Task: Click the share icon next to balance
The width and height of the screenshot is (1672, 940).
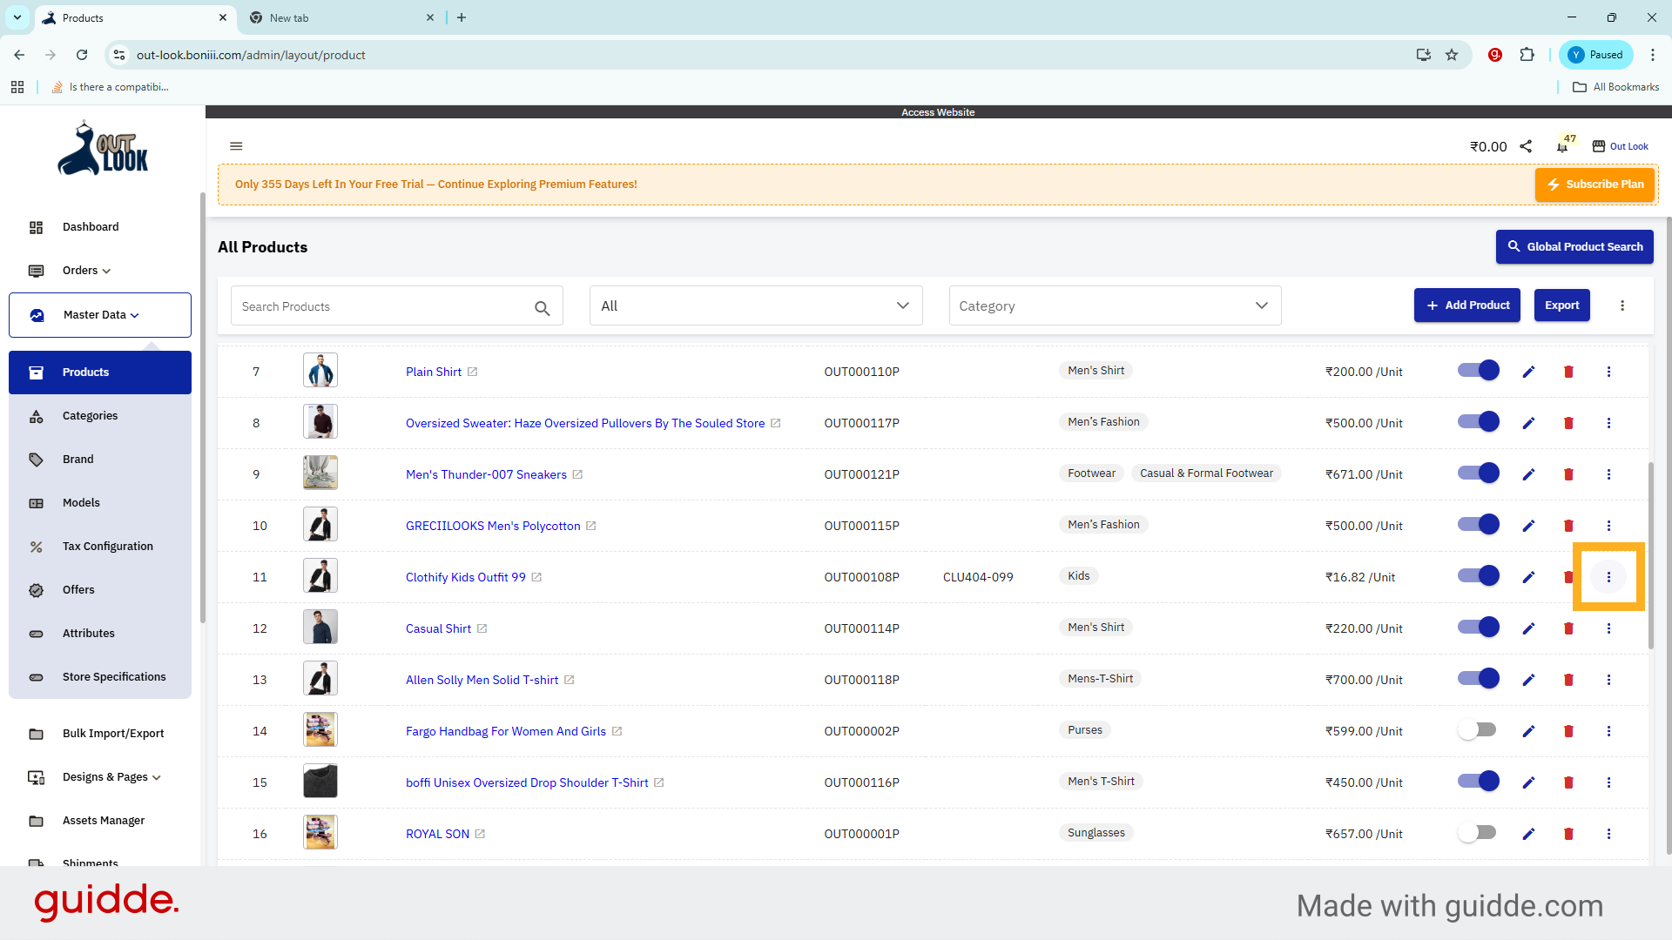Action: 1526,146
